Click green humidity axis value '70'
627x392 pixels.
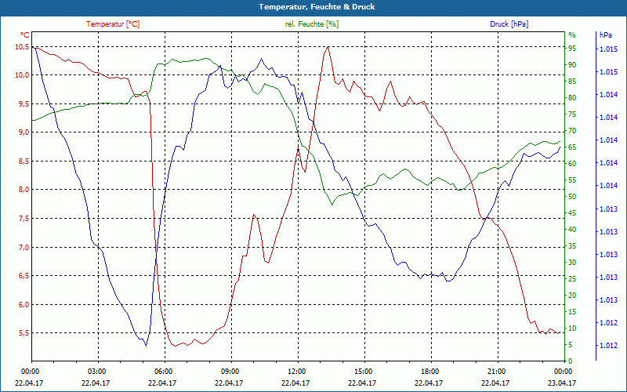pos(572,131)
